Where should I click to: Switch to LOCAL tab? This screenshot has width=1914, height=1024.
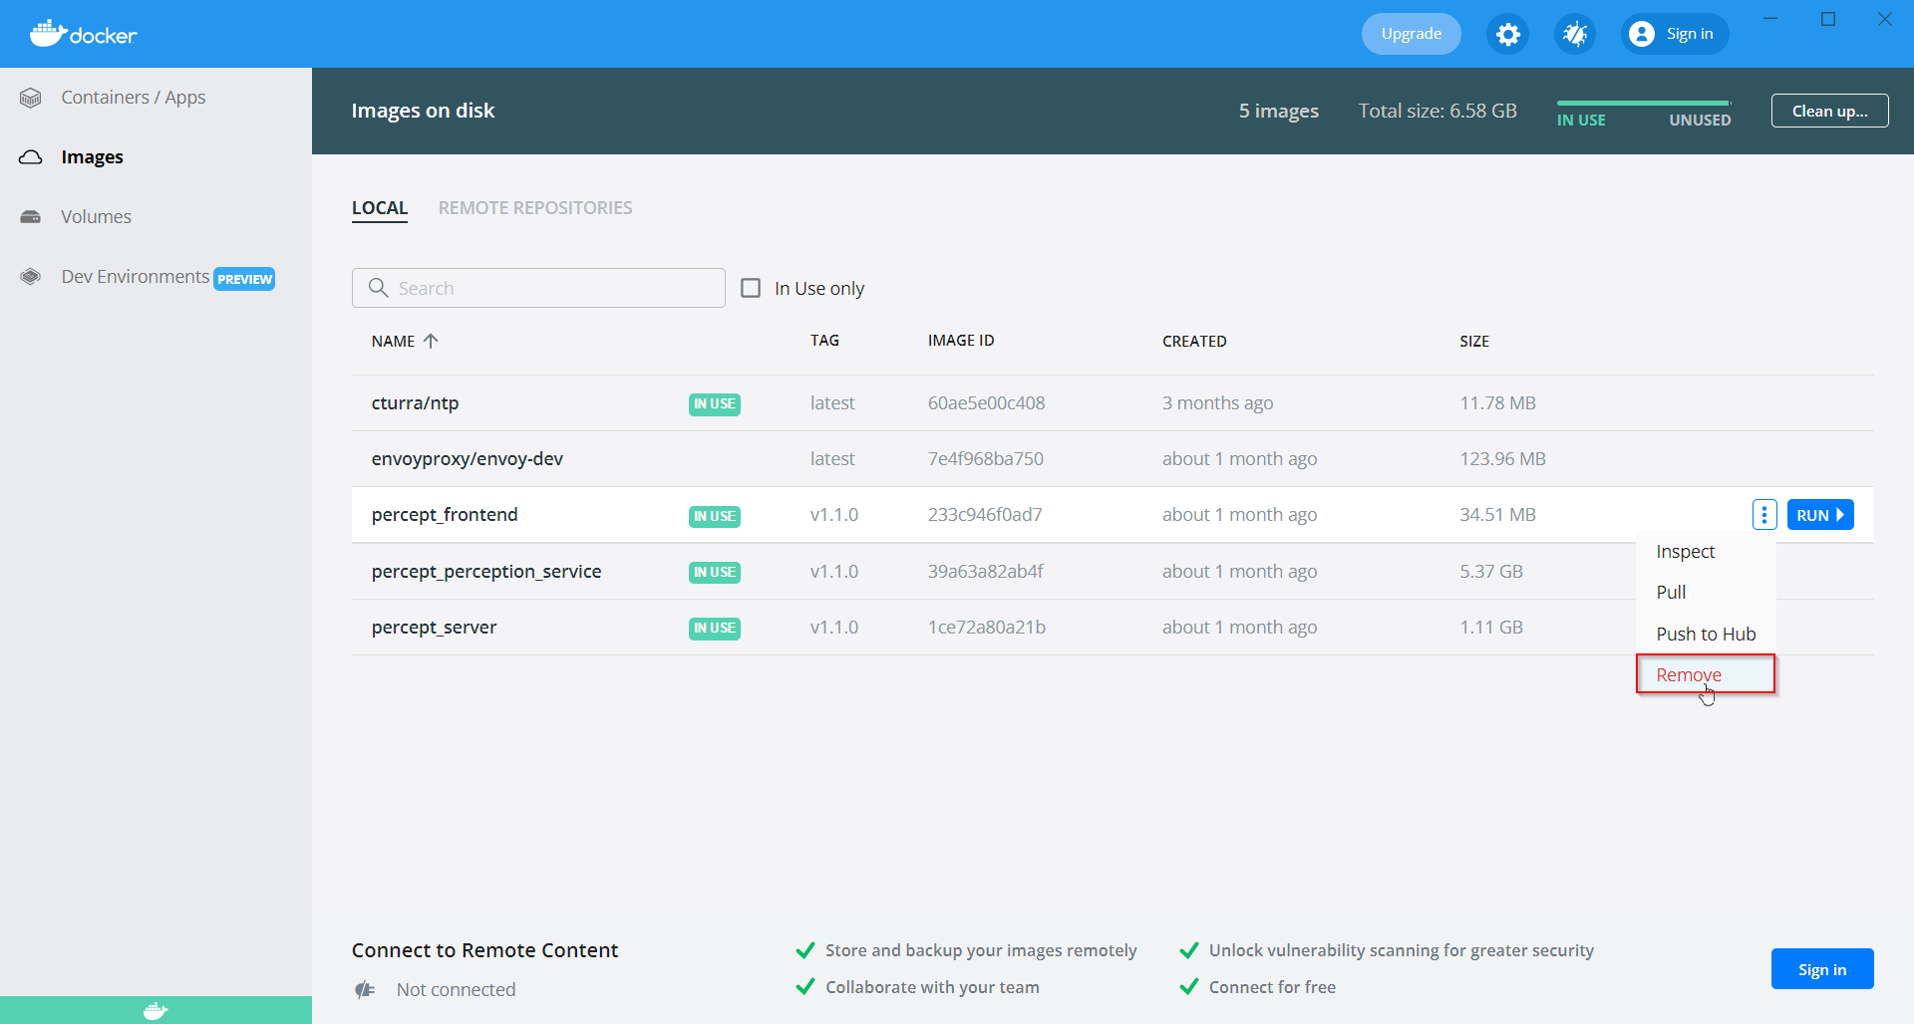[380, 208]
